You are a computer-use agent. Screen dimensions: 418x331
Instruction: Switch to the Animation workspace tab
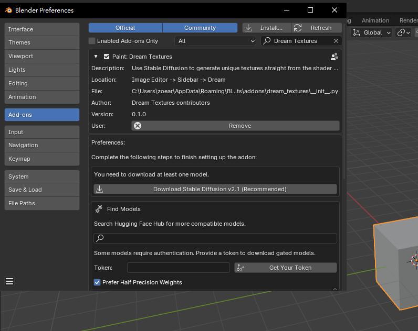point(375,20)
